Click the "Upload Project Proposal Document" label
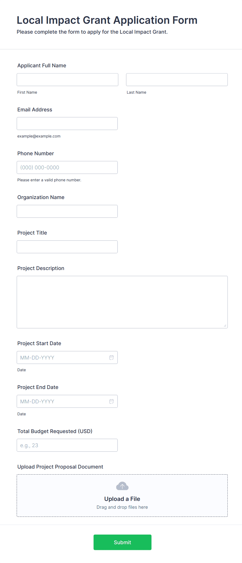This screenshot has height=563, width=242. point(60,467)
